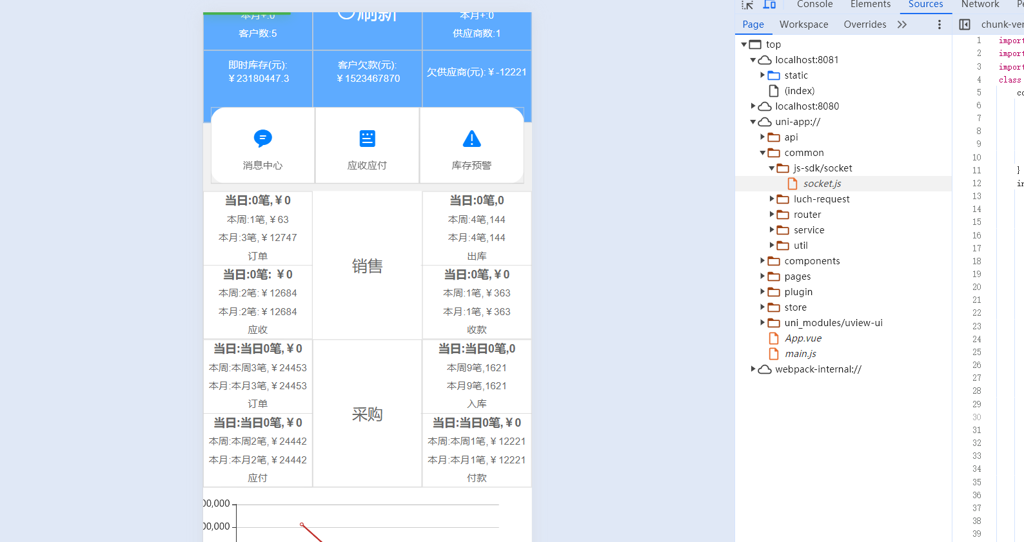Toggle the device toolbar icon
The height and width of the screenshot is (542, 1024).
click(x=769, y=5)
